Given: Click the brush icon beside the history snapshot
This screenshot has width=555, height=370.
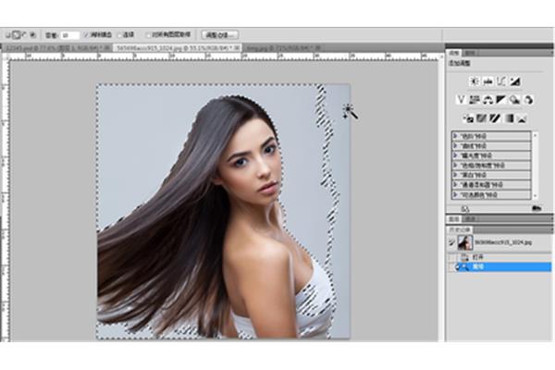Looking at the screenshot, I should [451, 242].
